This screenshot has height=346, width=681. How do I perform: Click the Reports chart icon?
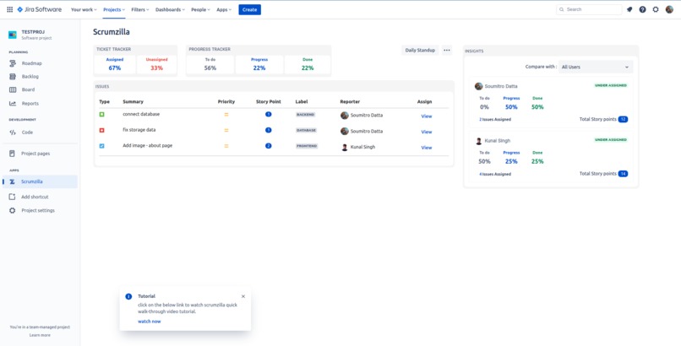(x=13, y=104)
